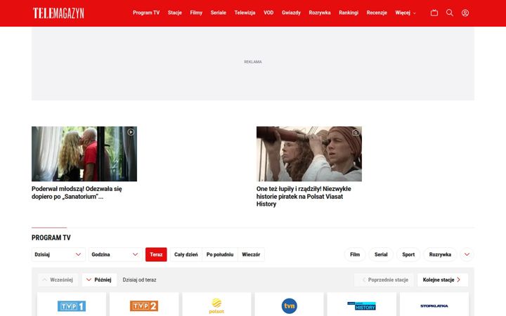Viewport: 506px width, 316px height.
Task: Open the TV guide icon in header
Action: (x=434, y=13)
